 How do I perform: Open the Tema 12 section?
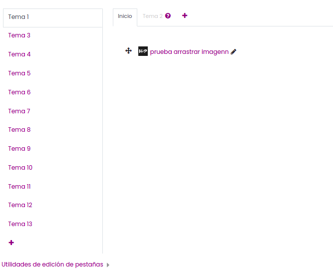(20, 205)
